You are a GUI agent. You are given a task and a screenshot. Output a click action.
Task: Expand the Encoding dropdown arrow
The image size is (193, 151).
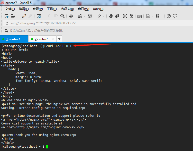(94, 16)
